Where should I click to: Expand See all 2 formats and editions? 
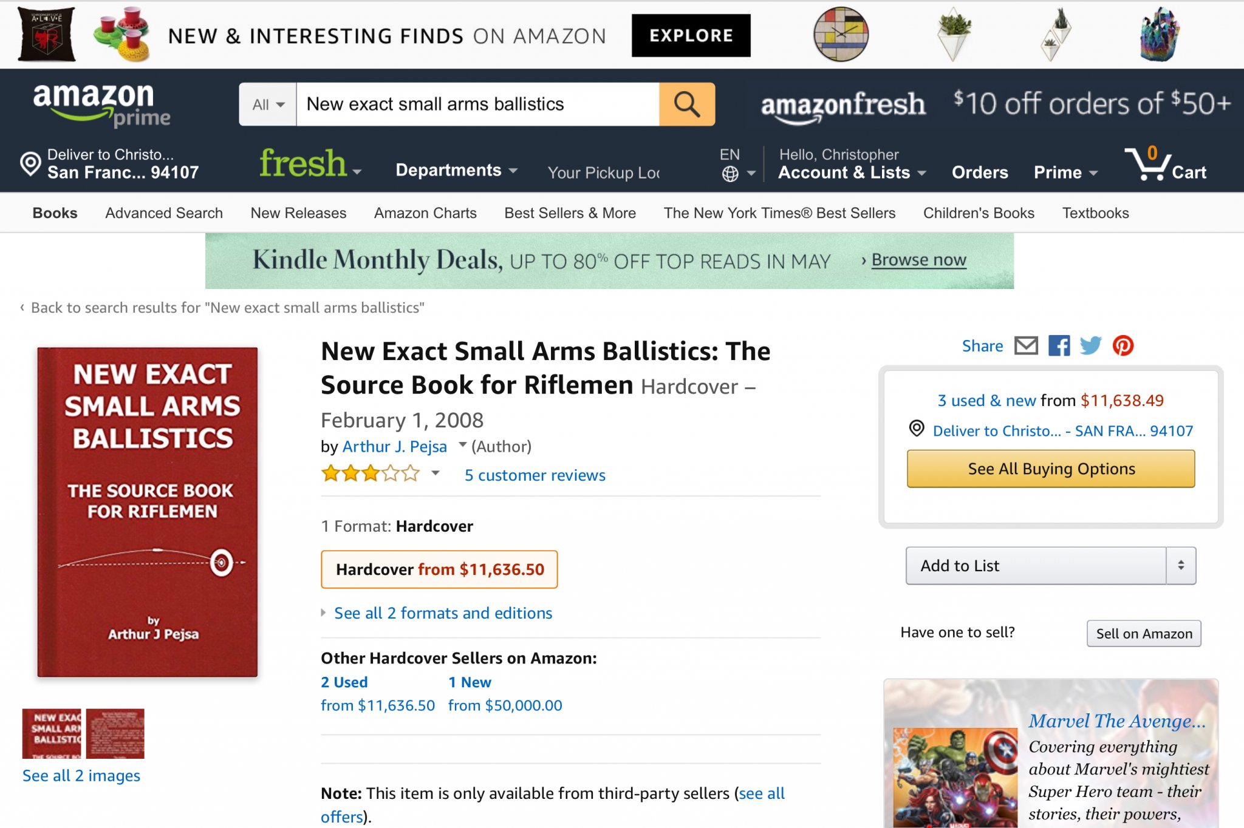(443, 613)
